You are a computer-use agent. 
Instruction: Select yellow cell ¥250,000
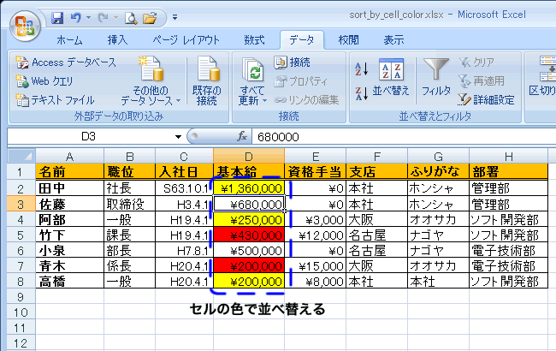click(x=249, y=220)
